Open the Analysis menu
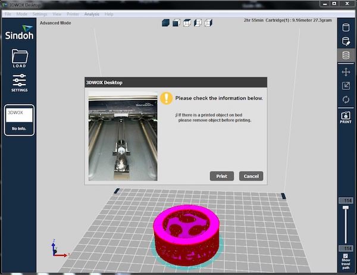The height and width of the screenshot is (275, 357). tap(92, 14)
